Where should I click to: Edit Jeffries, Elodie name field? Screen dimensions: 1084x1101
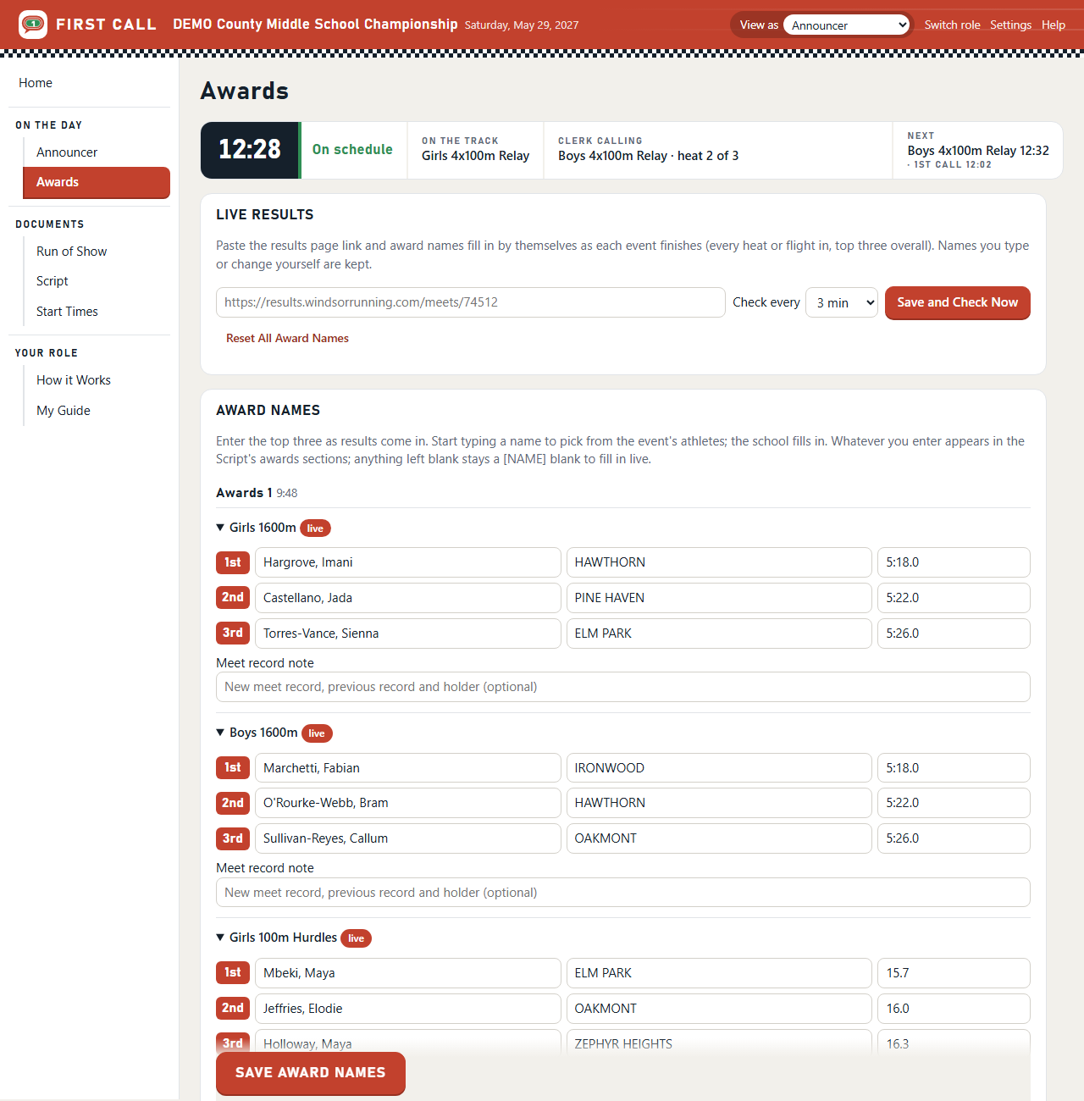(x=408, y=1009)
